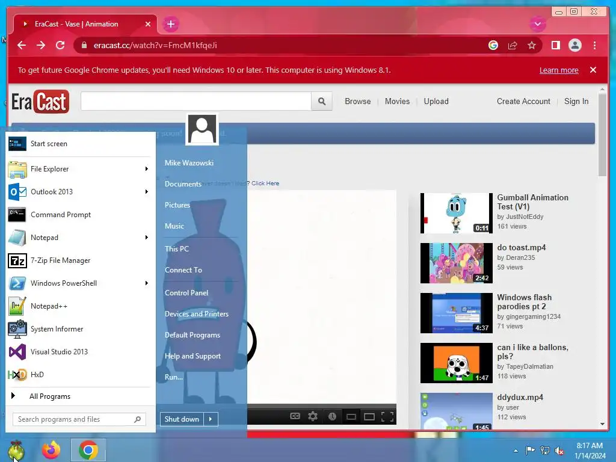Bookmark this page with star icon
Screen dimensions: 616x462
(532, 45)
